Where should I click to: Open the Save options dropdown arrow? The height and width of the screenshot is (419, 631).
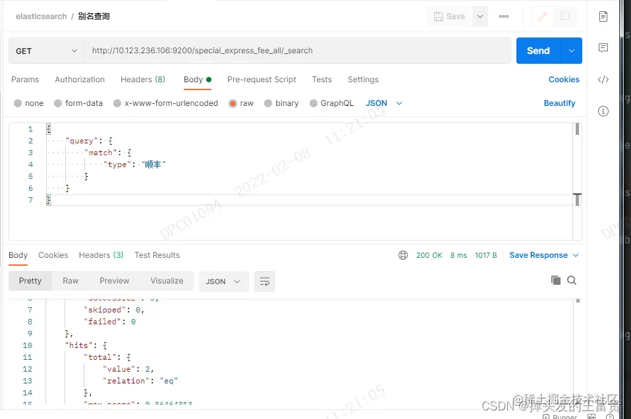click(480, 16)
